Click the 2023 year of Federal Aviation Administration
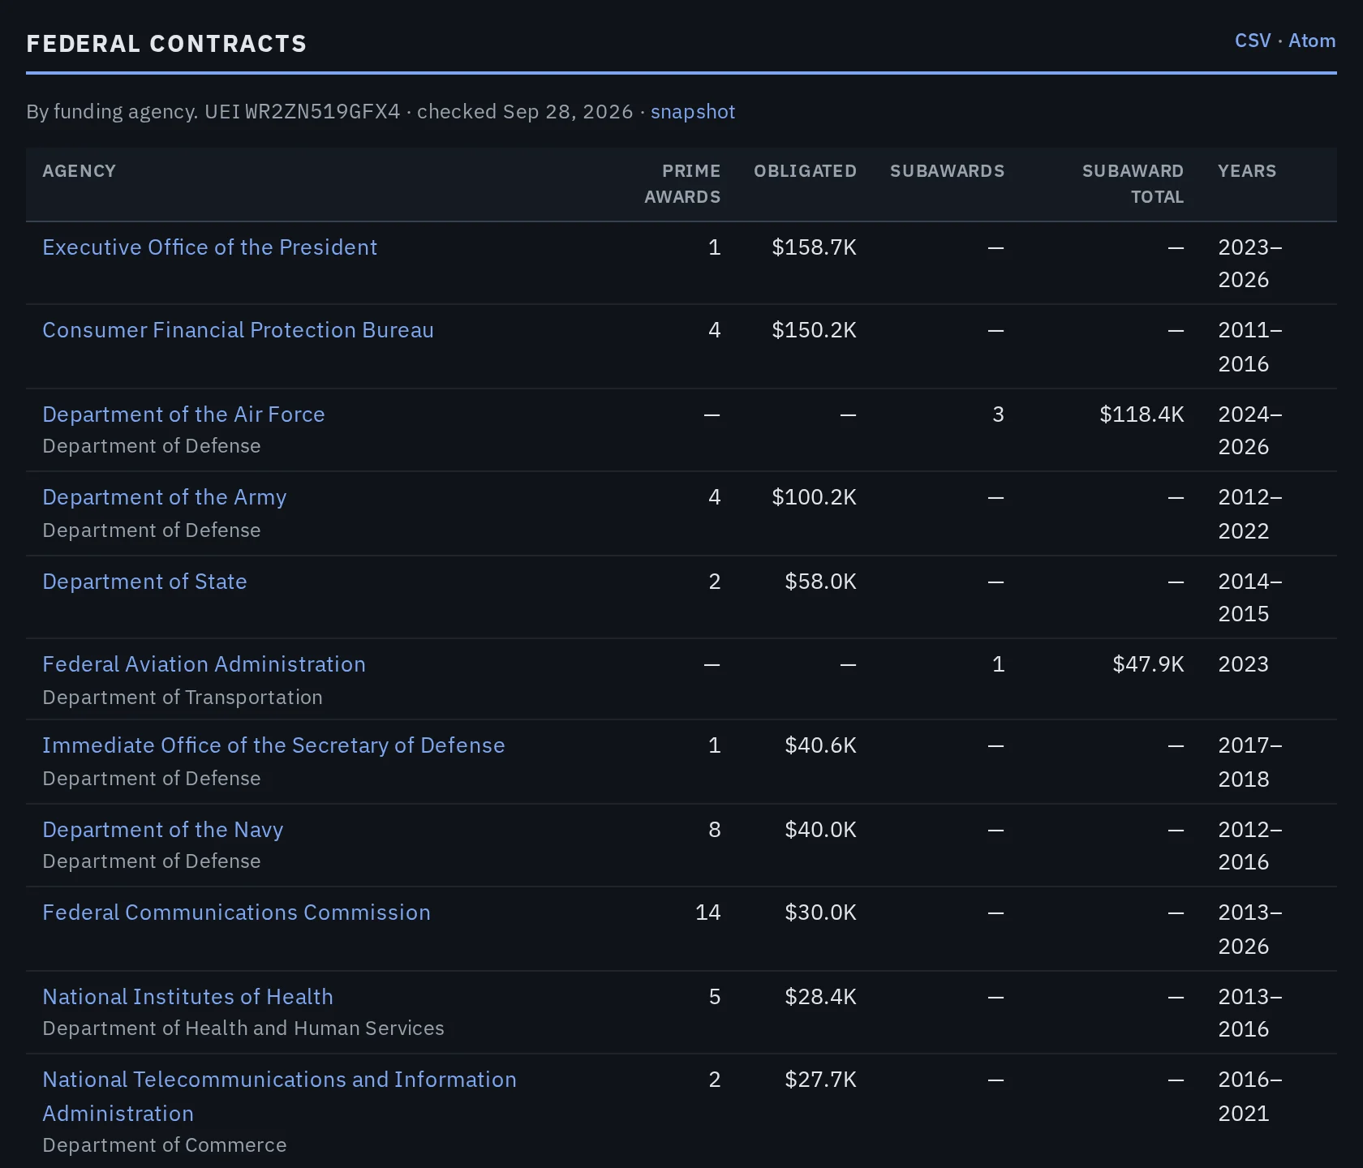1363x1168 pixels. [1243, 664]
